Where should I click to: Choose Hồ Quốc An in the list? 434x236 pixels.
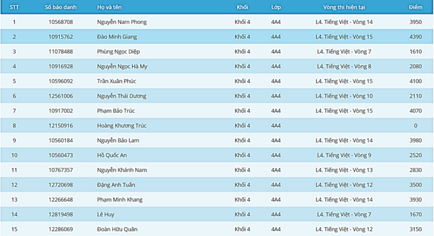tap(112, 156)
